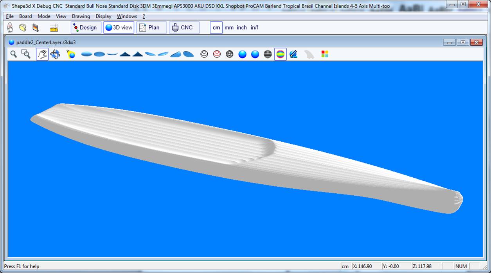The height and width of the screenshot is (273, 491).
Task: Click the four colored squares palette icon
Action: (325, 54)
